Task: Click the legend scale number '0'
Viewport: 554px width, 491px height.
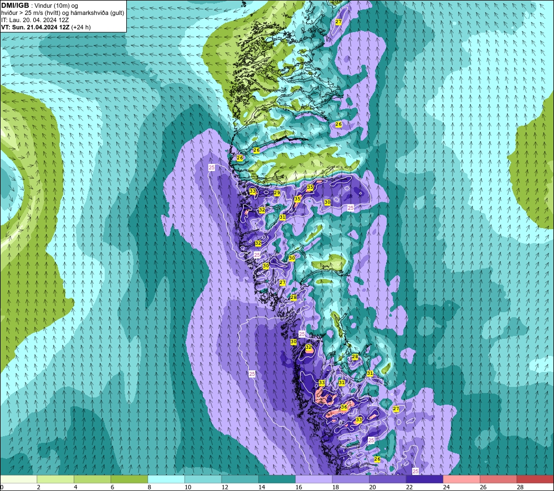Action: click(x=2, y=488)
